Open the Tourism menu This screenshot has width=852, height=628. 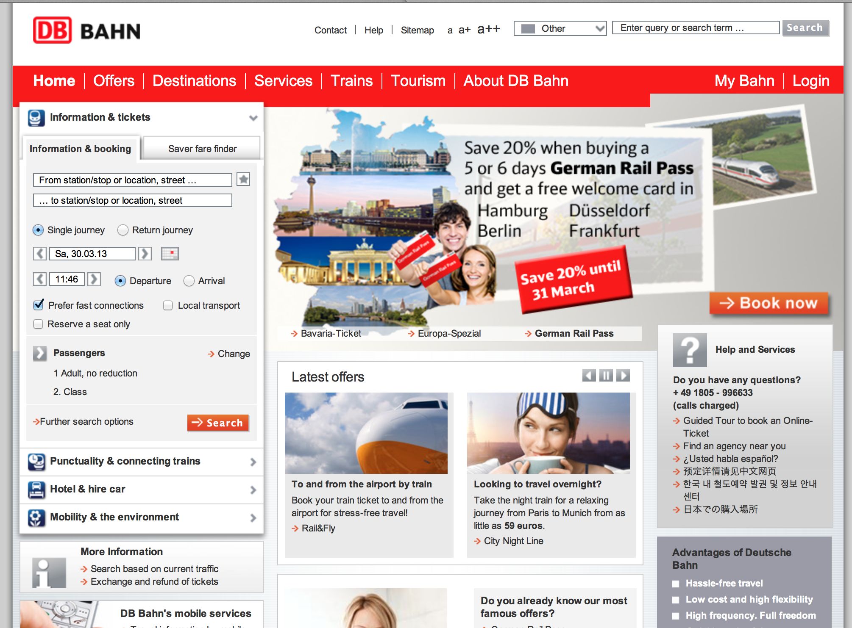[x=418, y=81]
